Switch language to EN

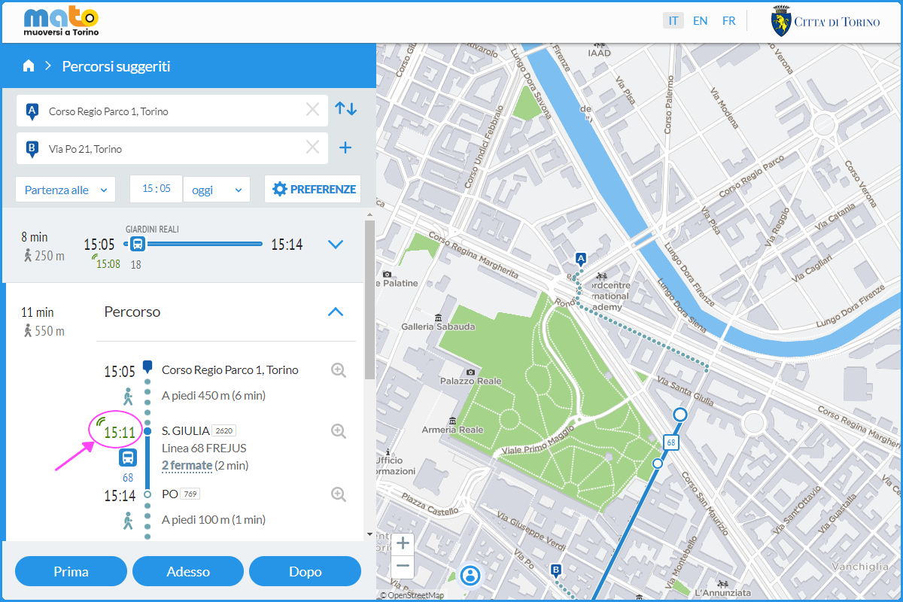tap(700, 21)
